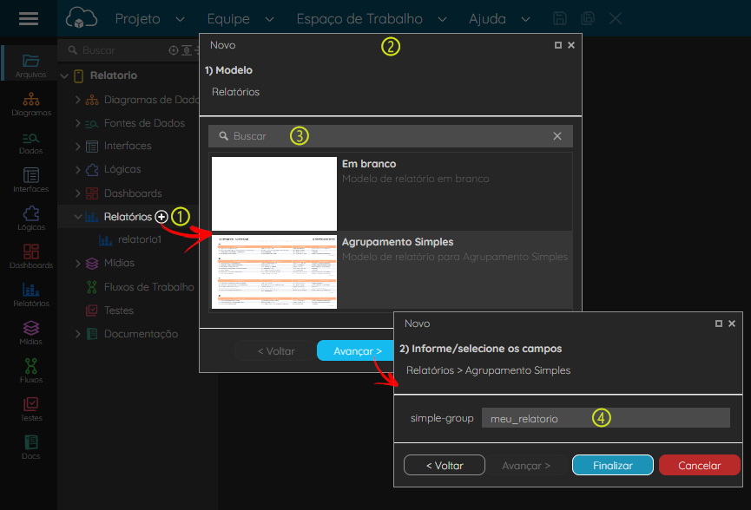Open the Ajuda menu

[x=499, y=19]
